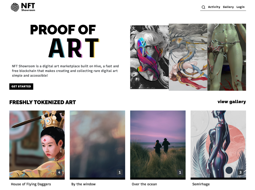Open the Gallery menu item
This screenshot has height=190, width=255.
coord(228,7)
